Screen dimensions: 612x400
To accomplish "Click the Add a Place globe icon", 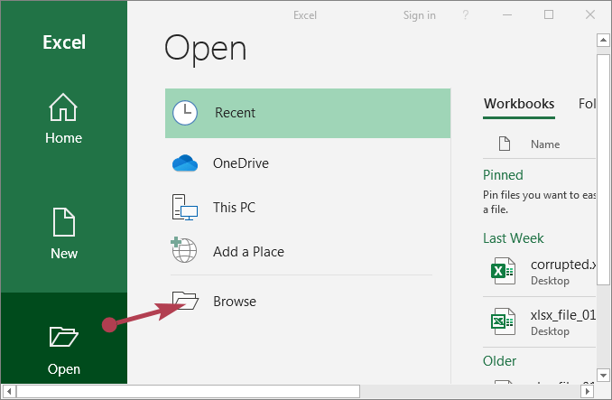I will click(x=184, y=250).
